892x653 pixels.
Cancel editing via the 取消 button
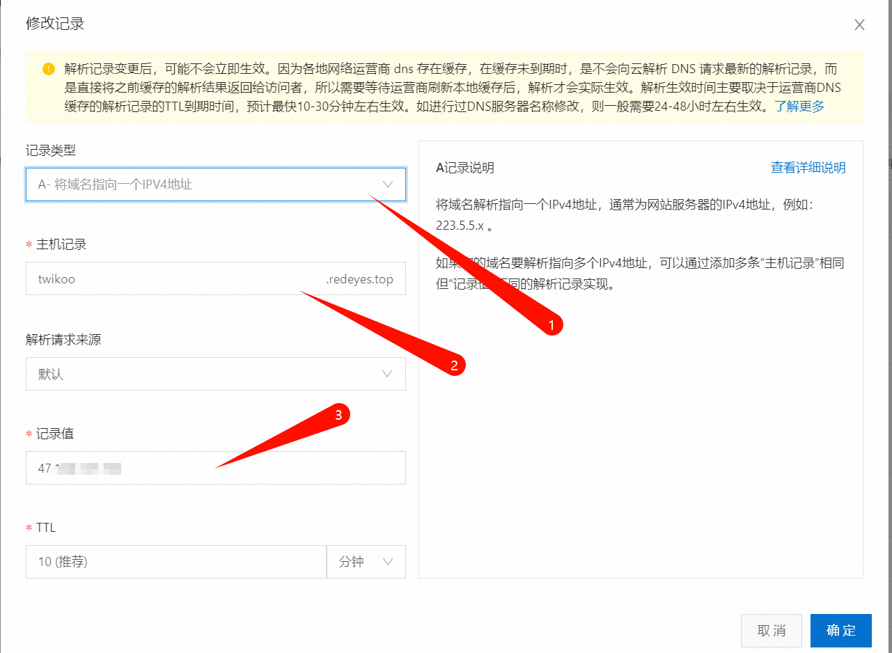771,631
